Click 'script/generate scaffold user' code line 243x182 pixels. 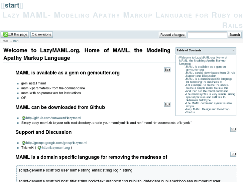[x=75, y=170]
